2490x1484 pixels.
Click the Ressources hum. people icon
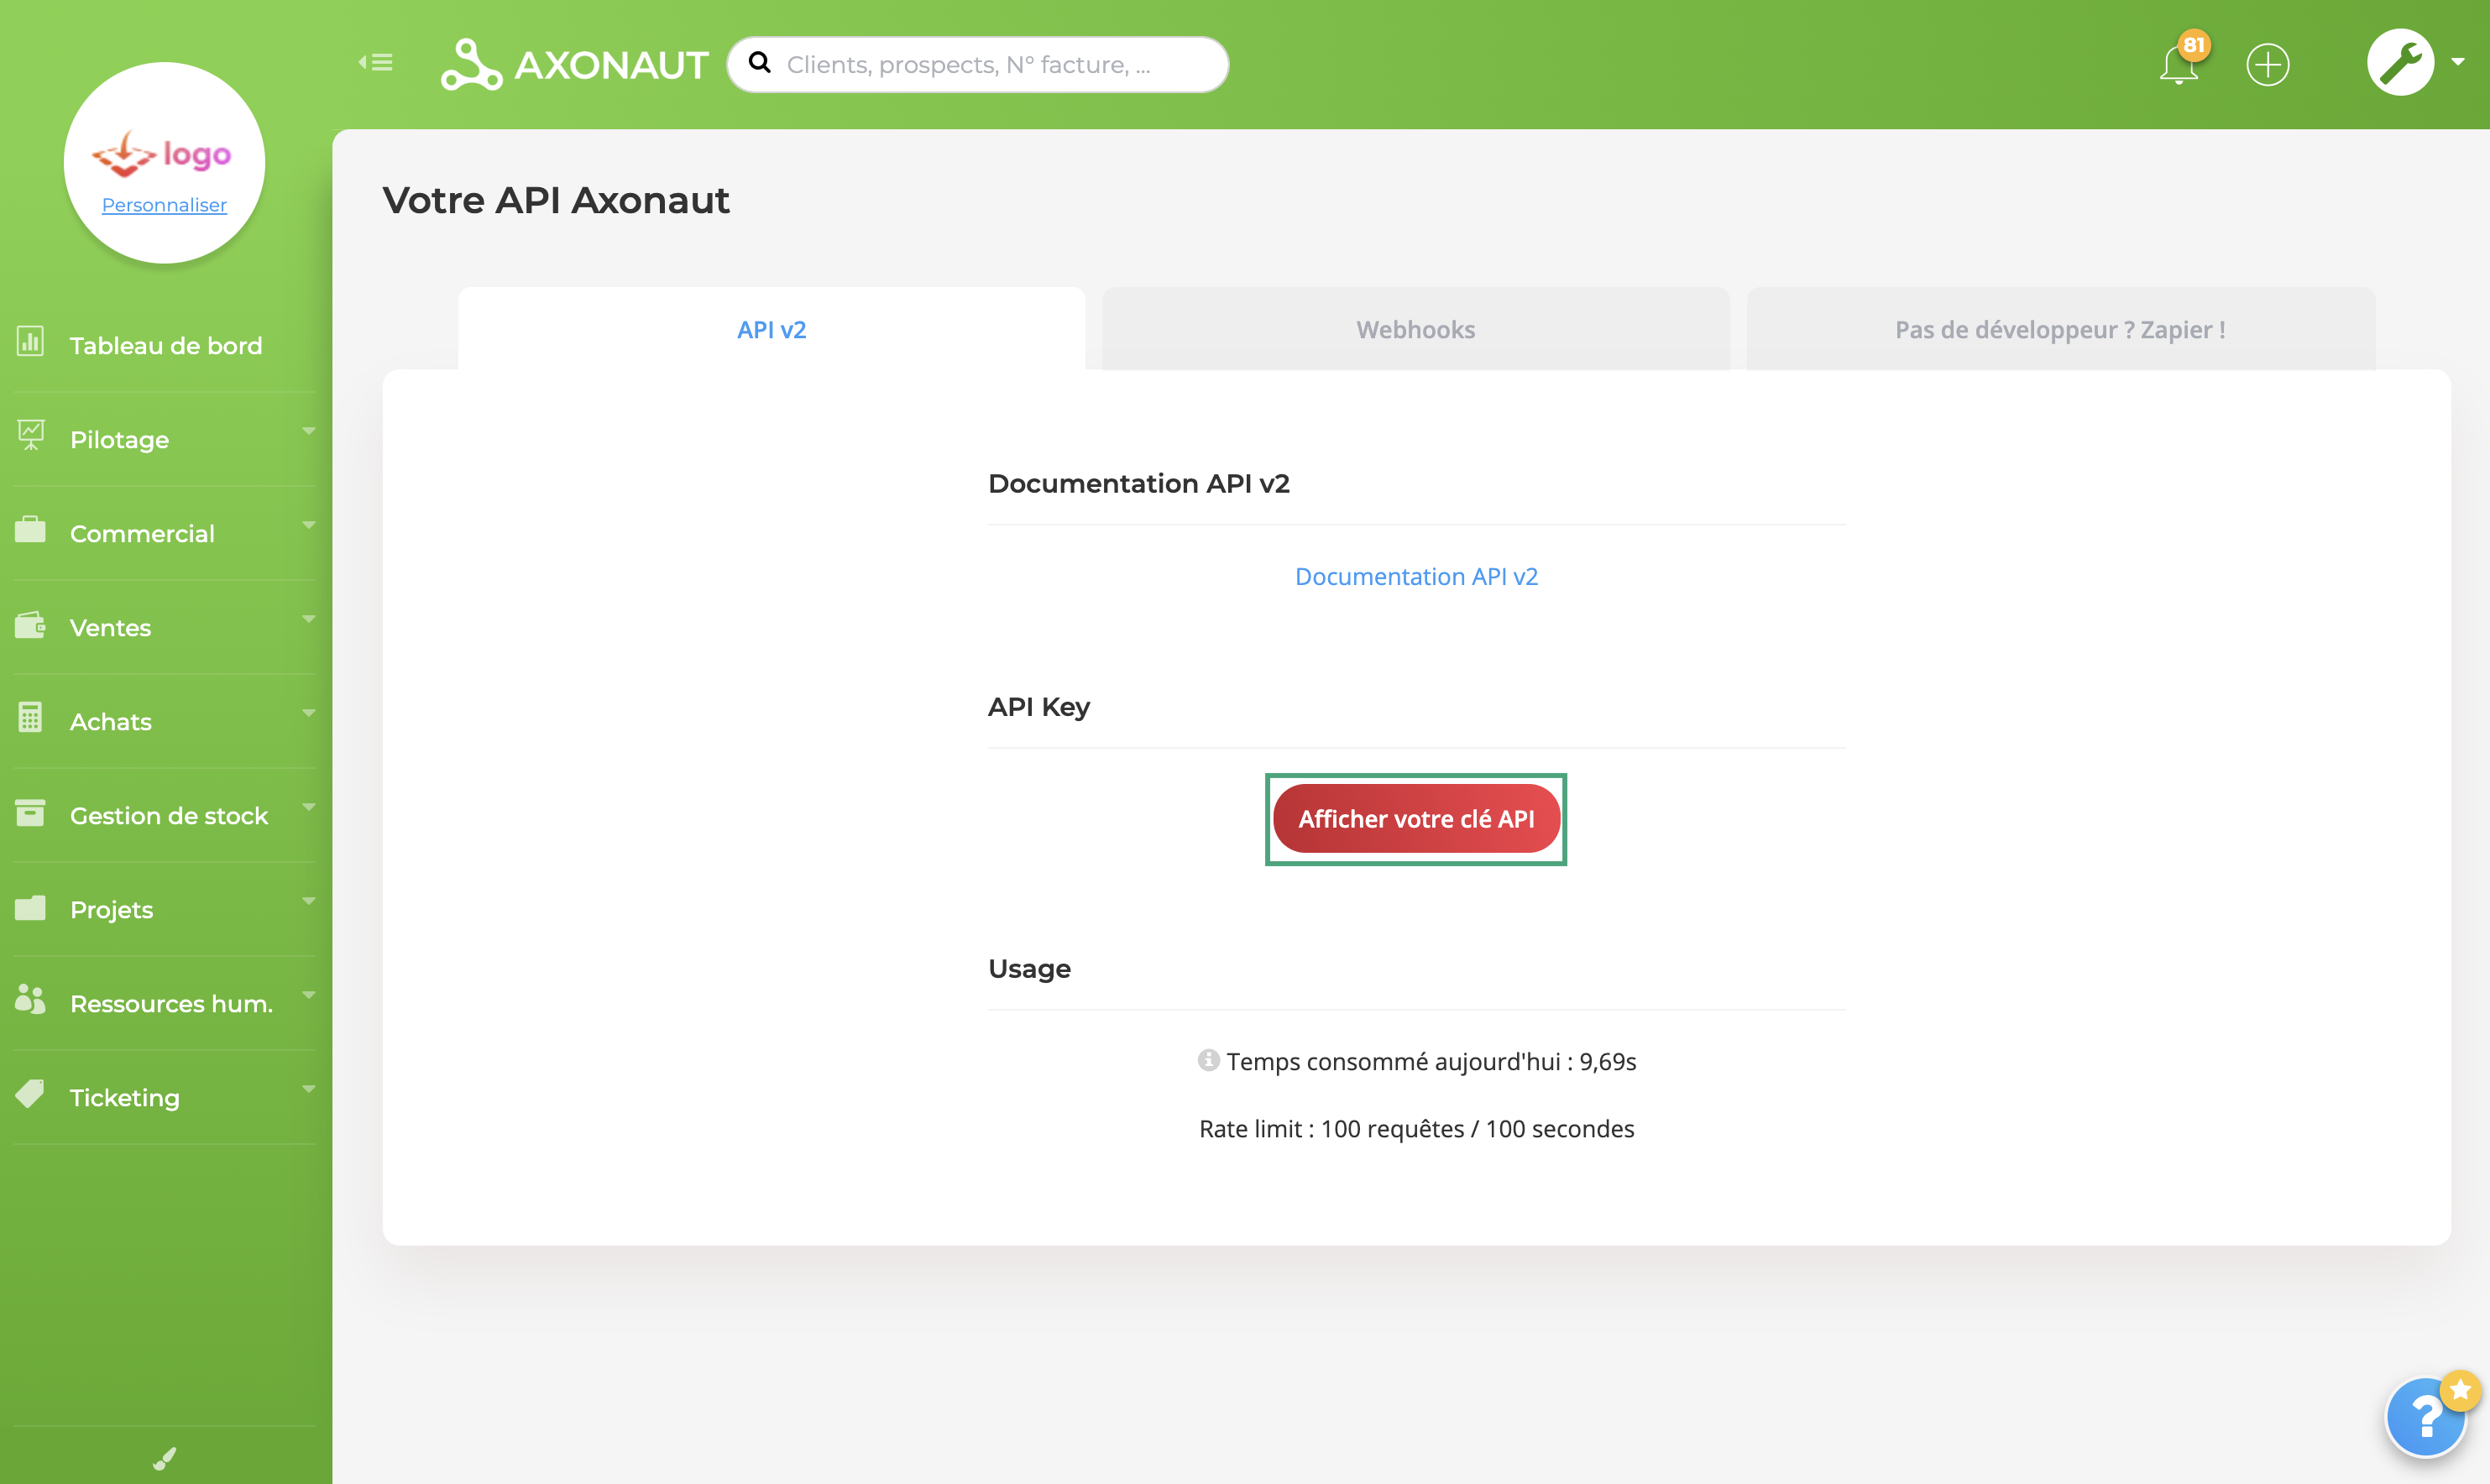(x=31, y=999)
